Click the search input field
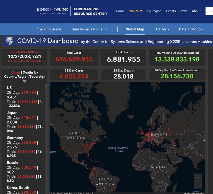The width and height of the screenshot is (213, 194). (x=209, y=11)
